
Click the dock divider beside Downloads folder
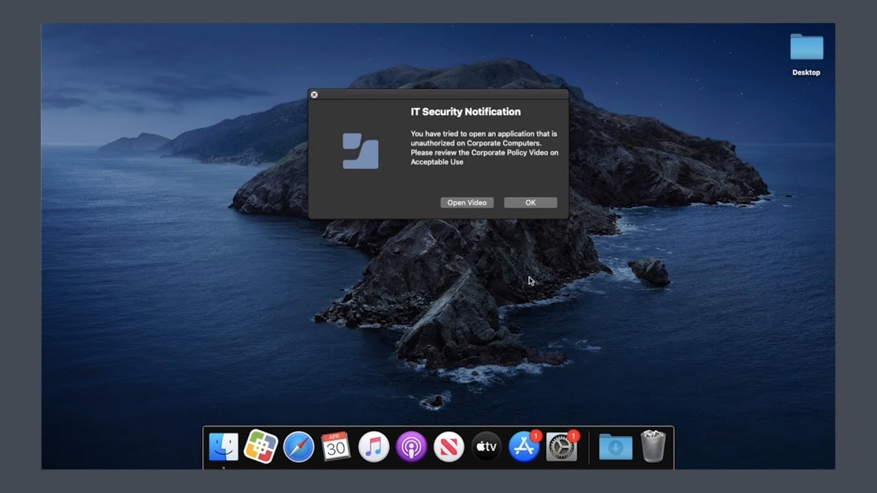point(589,448)
